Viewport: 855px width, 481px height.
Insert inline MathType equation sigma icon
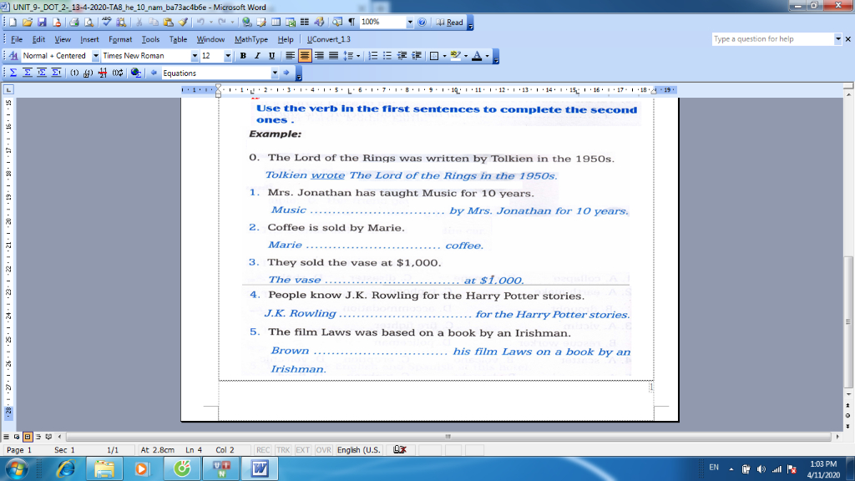pos(13,73)
